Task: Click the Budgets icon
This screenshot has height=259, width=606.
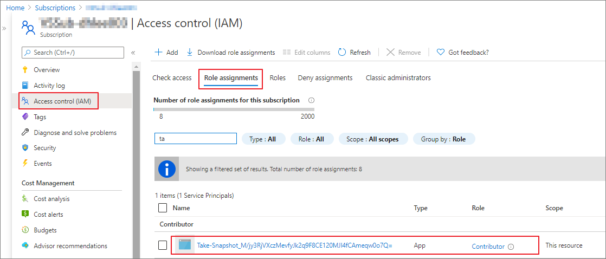Action: (x=25, y=230)
